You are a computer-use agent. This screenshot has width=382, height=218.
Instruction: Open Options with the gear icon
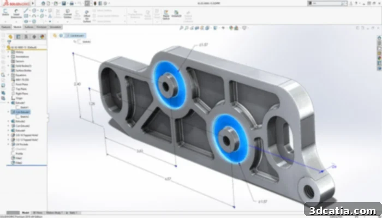click(x=105, y=3)
